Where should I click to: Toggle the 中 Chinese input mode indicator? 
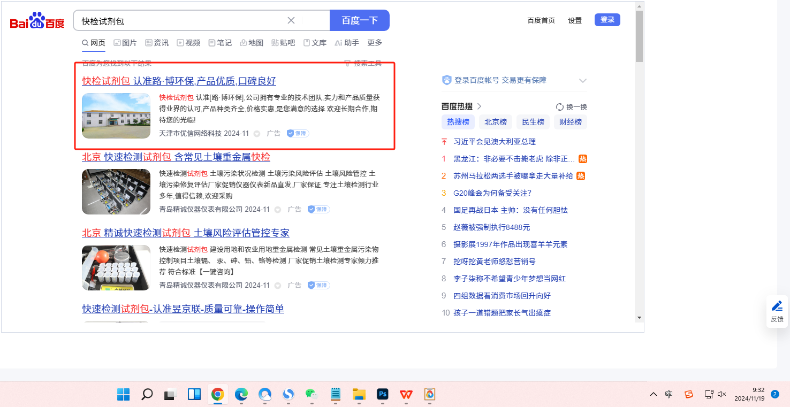(x=669, y=394)
